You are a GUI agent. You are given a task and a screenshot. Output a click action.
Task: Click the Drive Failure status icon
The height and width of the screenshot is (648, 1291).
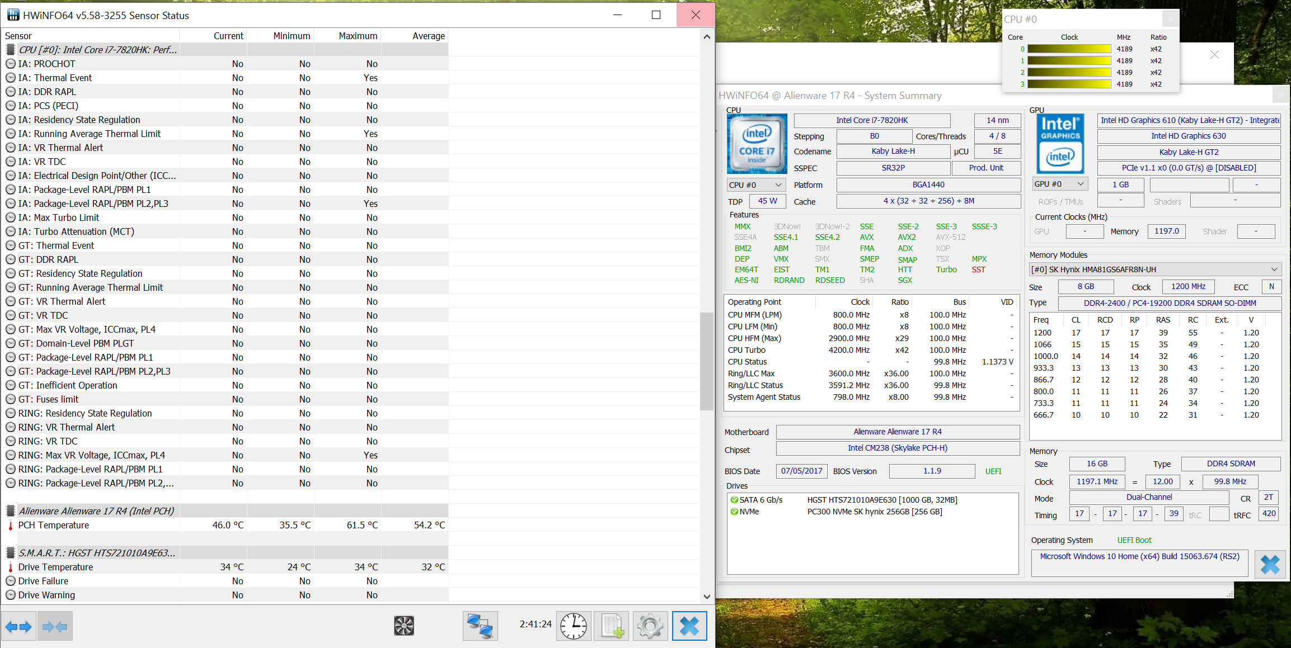(x=11, y=581)
